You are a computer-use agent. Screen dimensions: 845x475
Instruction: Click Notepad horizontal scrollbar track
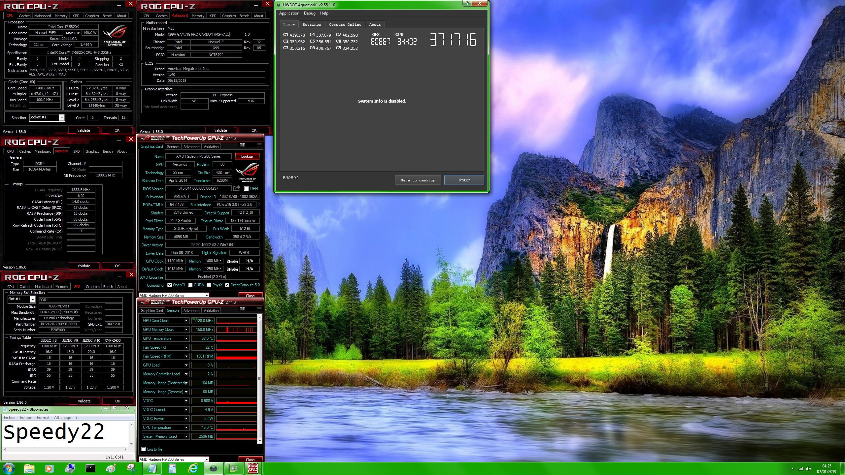[65, 449]
